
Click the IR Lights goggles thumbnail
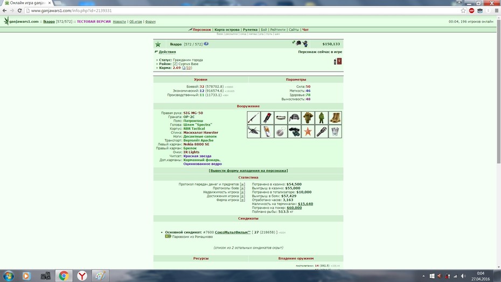(x=294, y=132)
